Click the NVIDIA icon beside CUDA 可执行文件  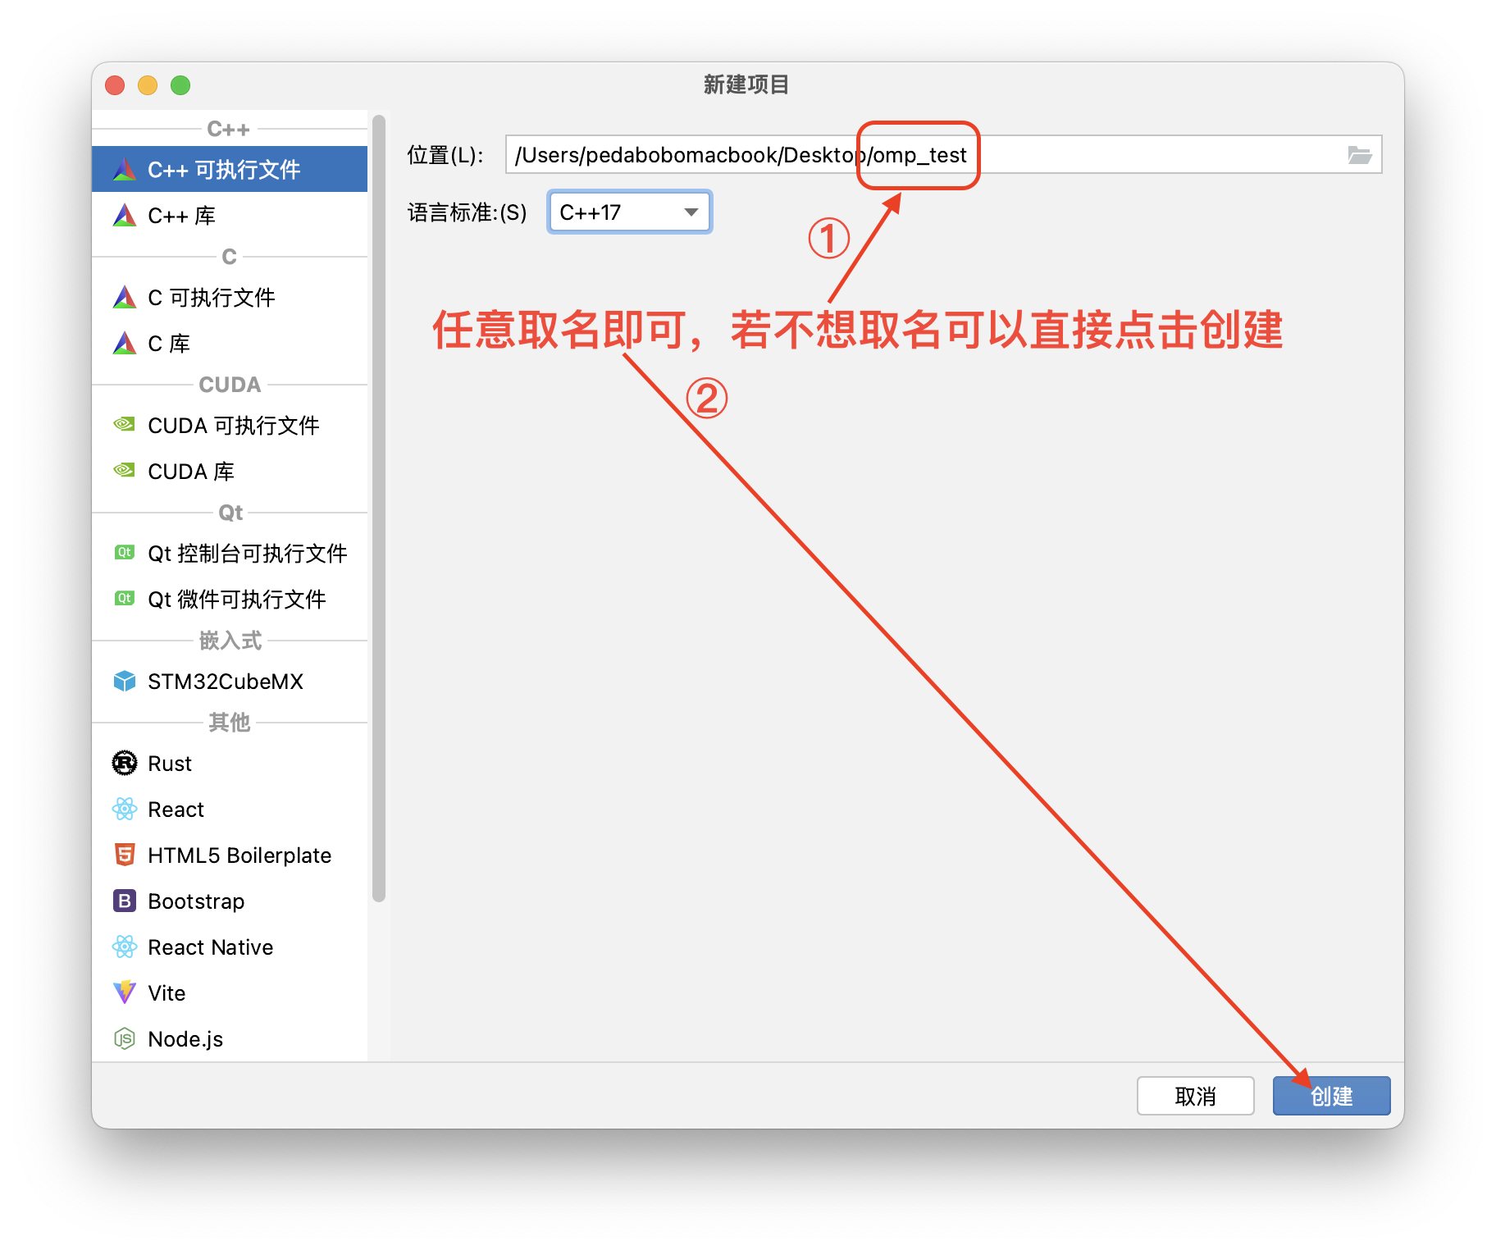click(x=125, y=424)
